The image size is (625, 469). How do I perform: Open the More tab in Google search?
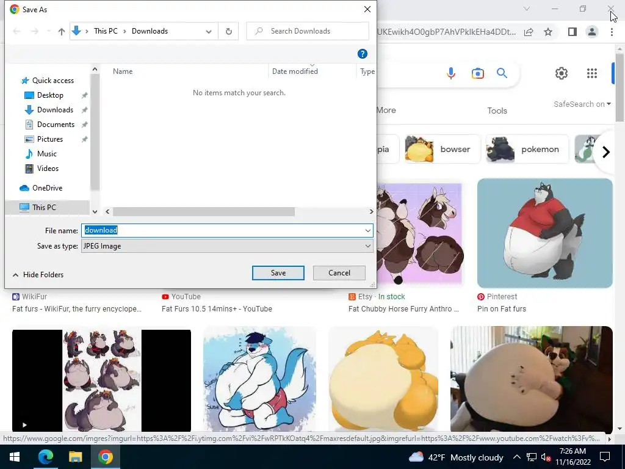(x=386, y=110)
